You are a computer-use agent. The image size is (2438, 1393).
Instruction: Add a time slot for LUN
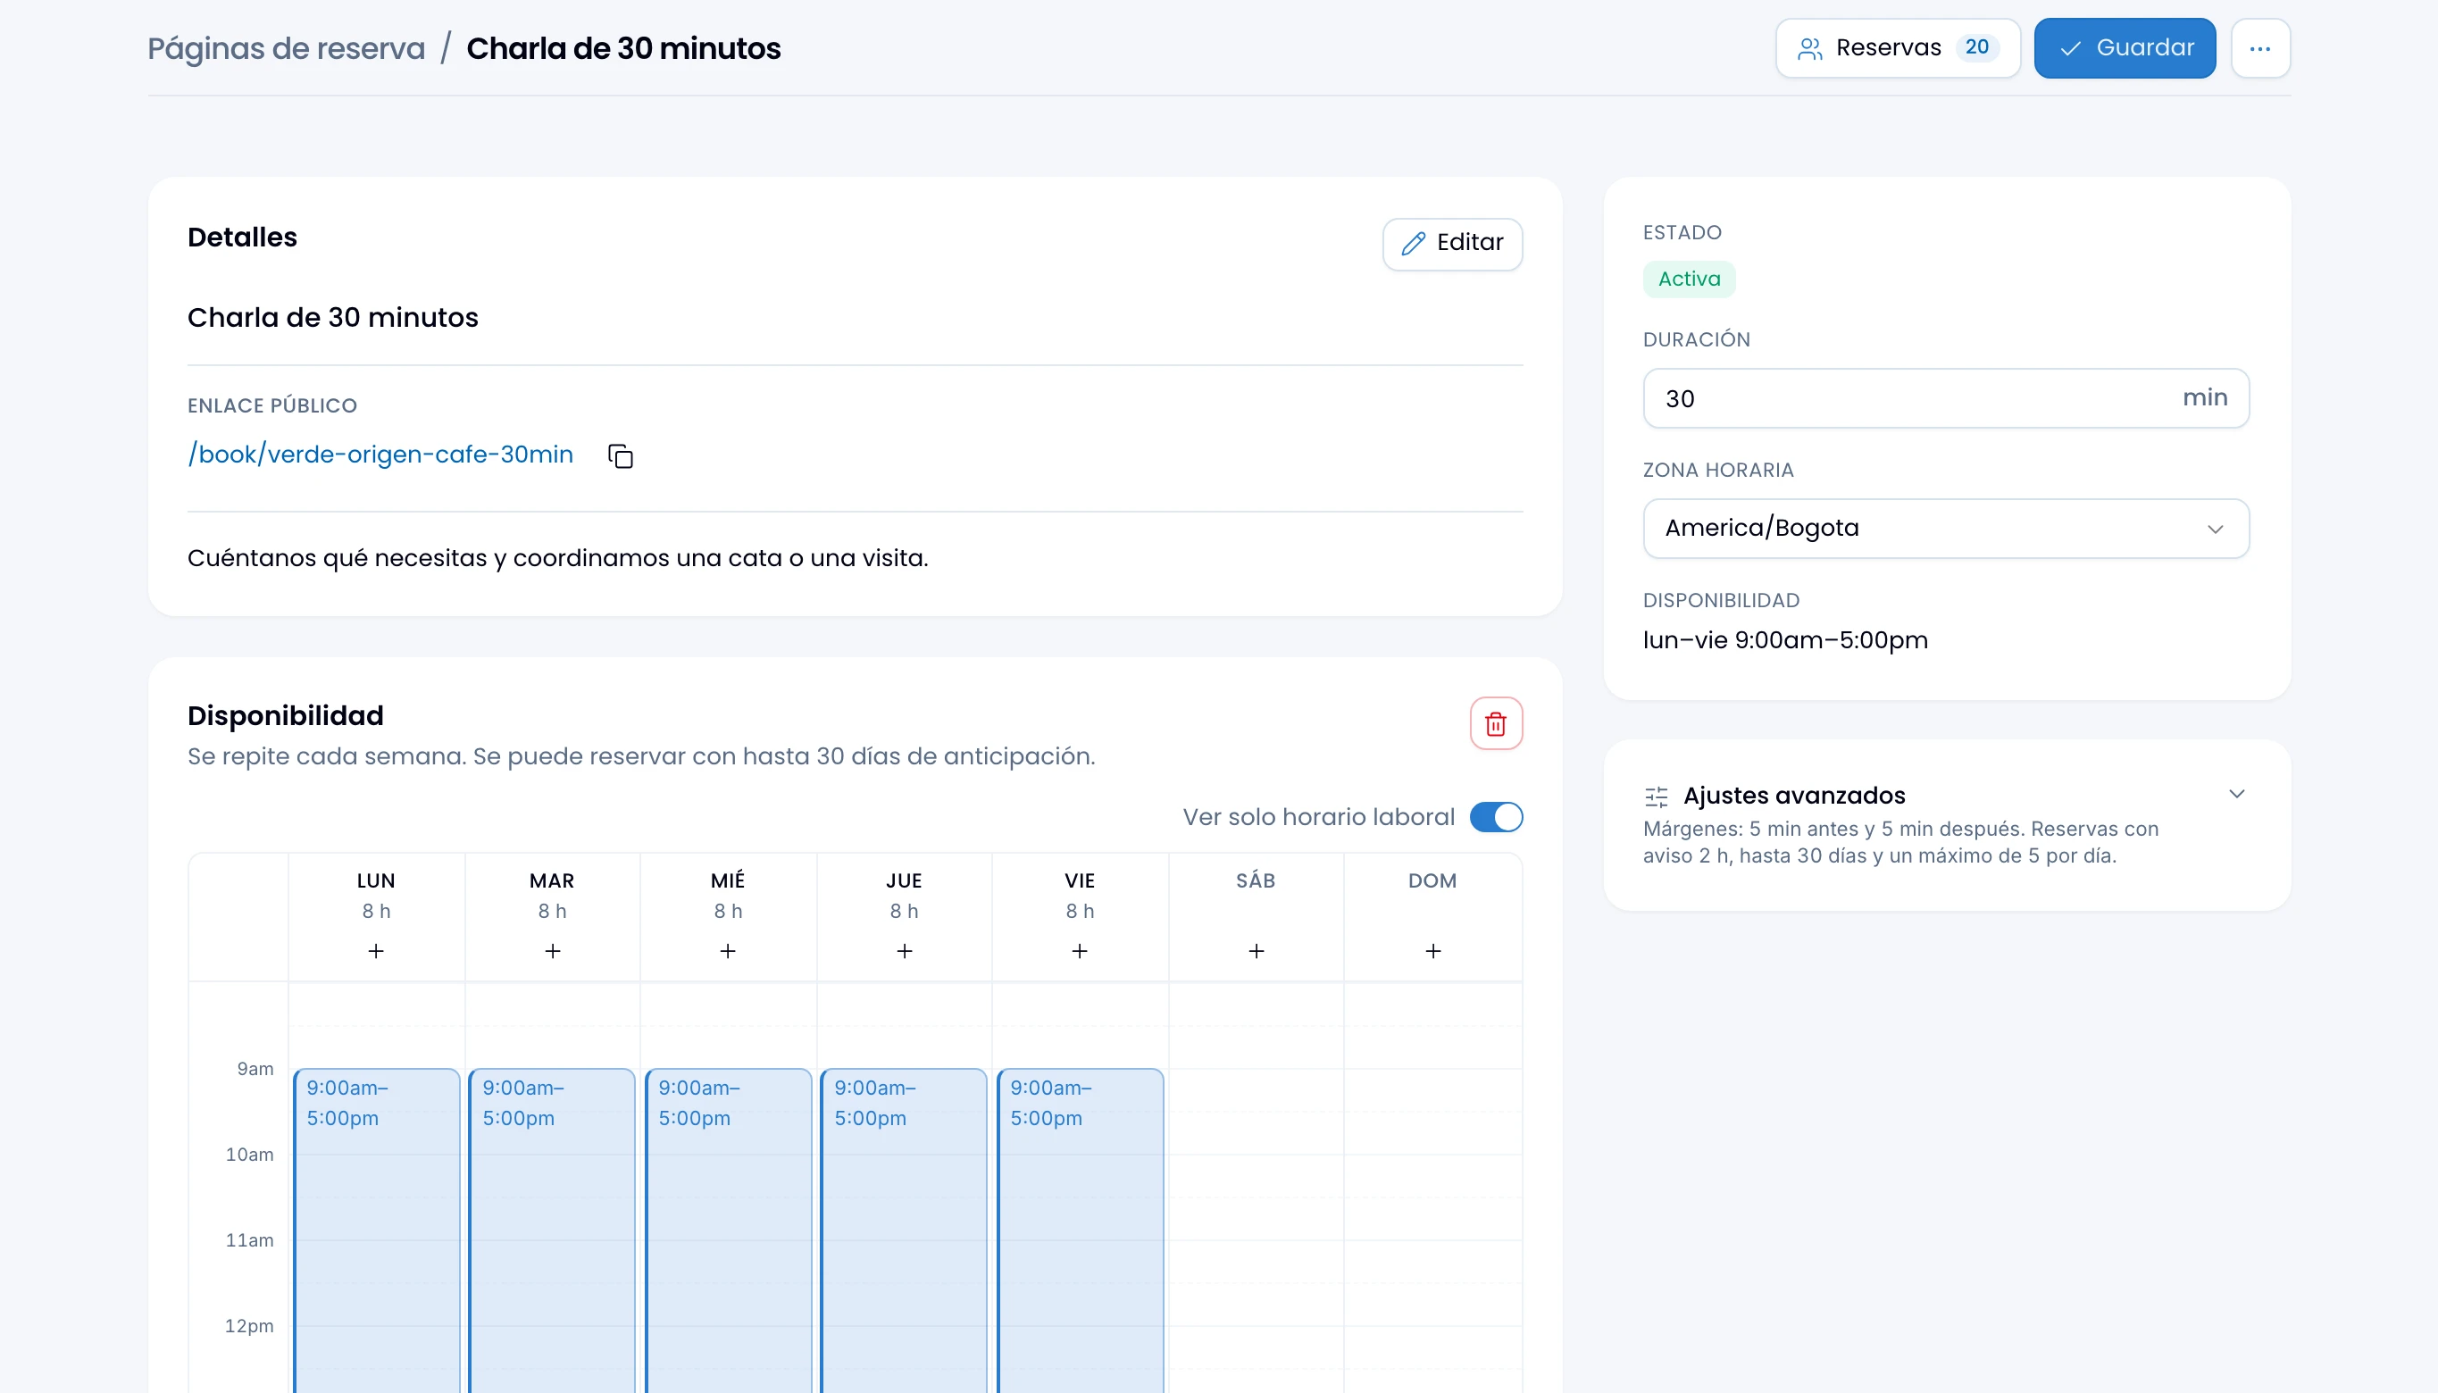(376, 951)
